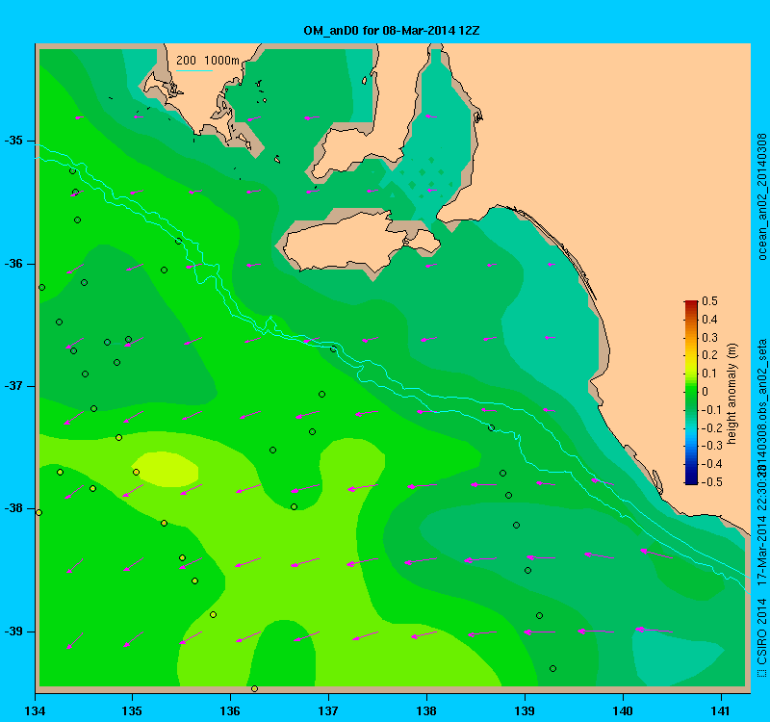Click the 139 longitude axis label
This screenshot has width=770, height=722.
pyautogui.click(x=525, y=710)
